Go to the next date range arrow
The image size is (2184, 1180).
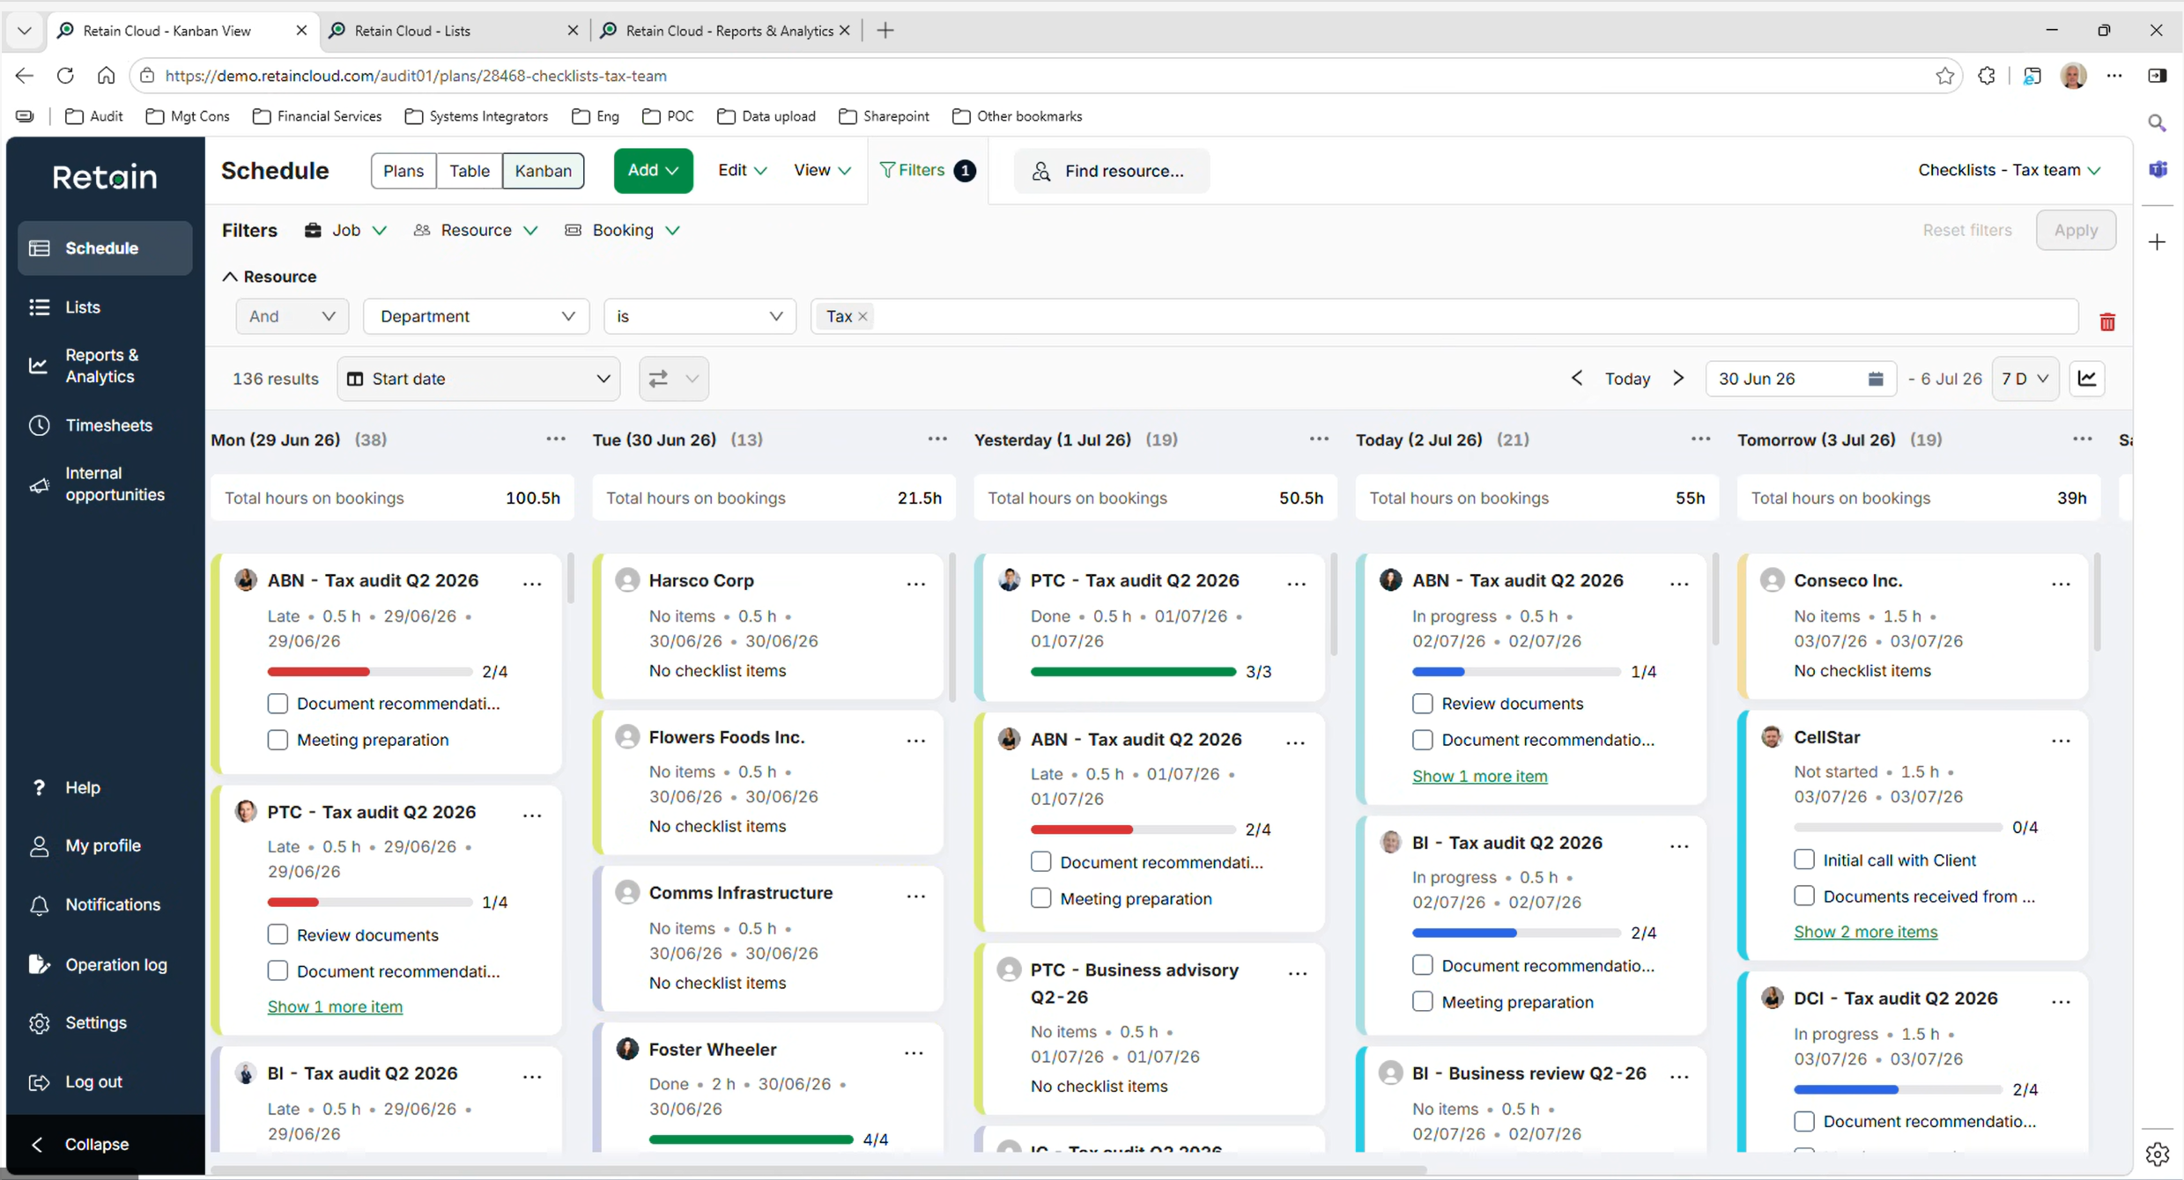pos(1678,378)
